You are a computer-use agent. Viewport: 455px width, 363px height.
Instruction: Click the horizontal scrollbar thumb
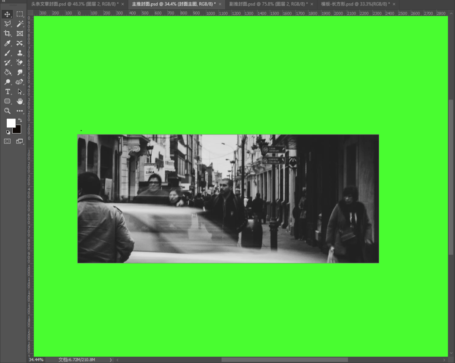(x=285, y=360)
